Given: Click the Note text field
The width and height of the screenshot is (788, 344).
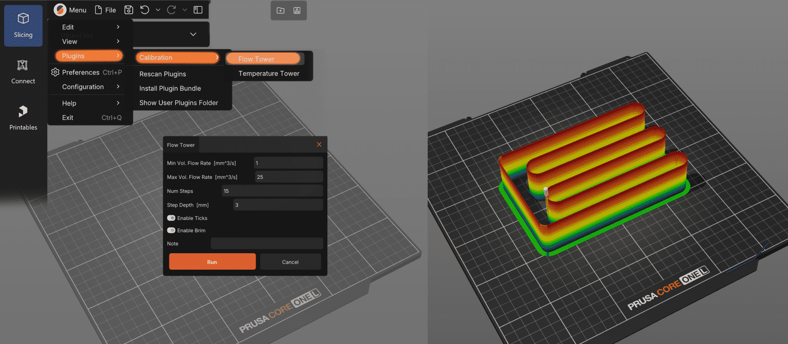Looking at the screenshot, I should point(267,244).
